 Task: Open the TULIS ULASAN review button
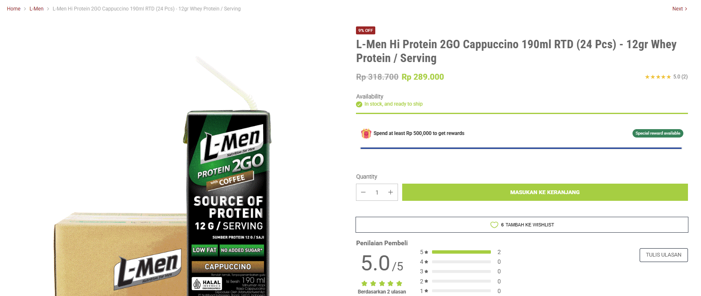coord(663,255)
